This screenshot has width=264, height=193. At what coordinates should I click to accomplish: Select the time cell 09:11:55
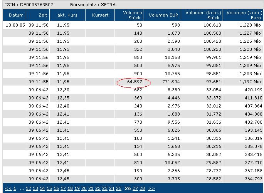[39, 82]
